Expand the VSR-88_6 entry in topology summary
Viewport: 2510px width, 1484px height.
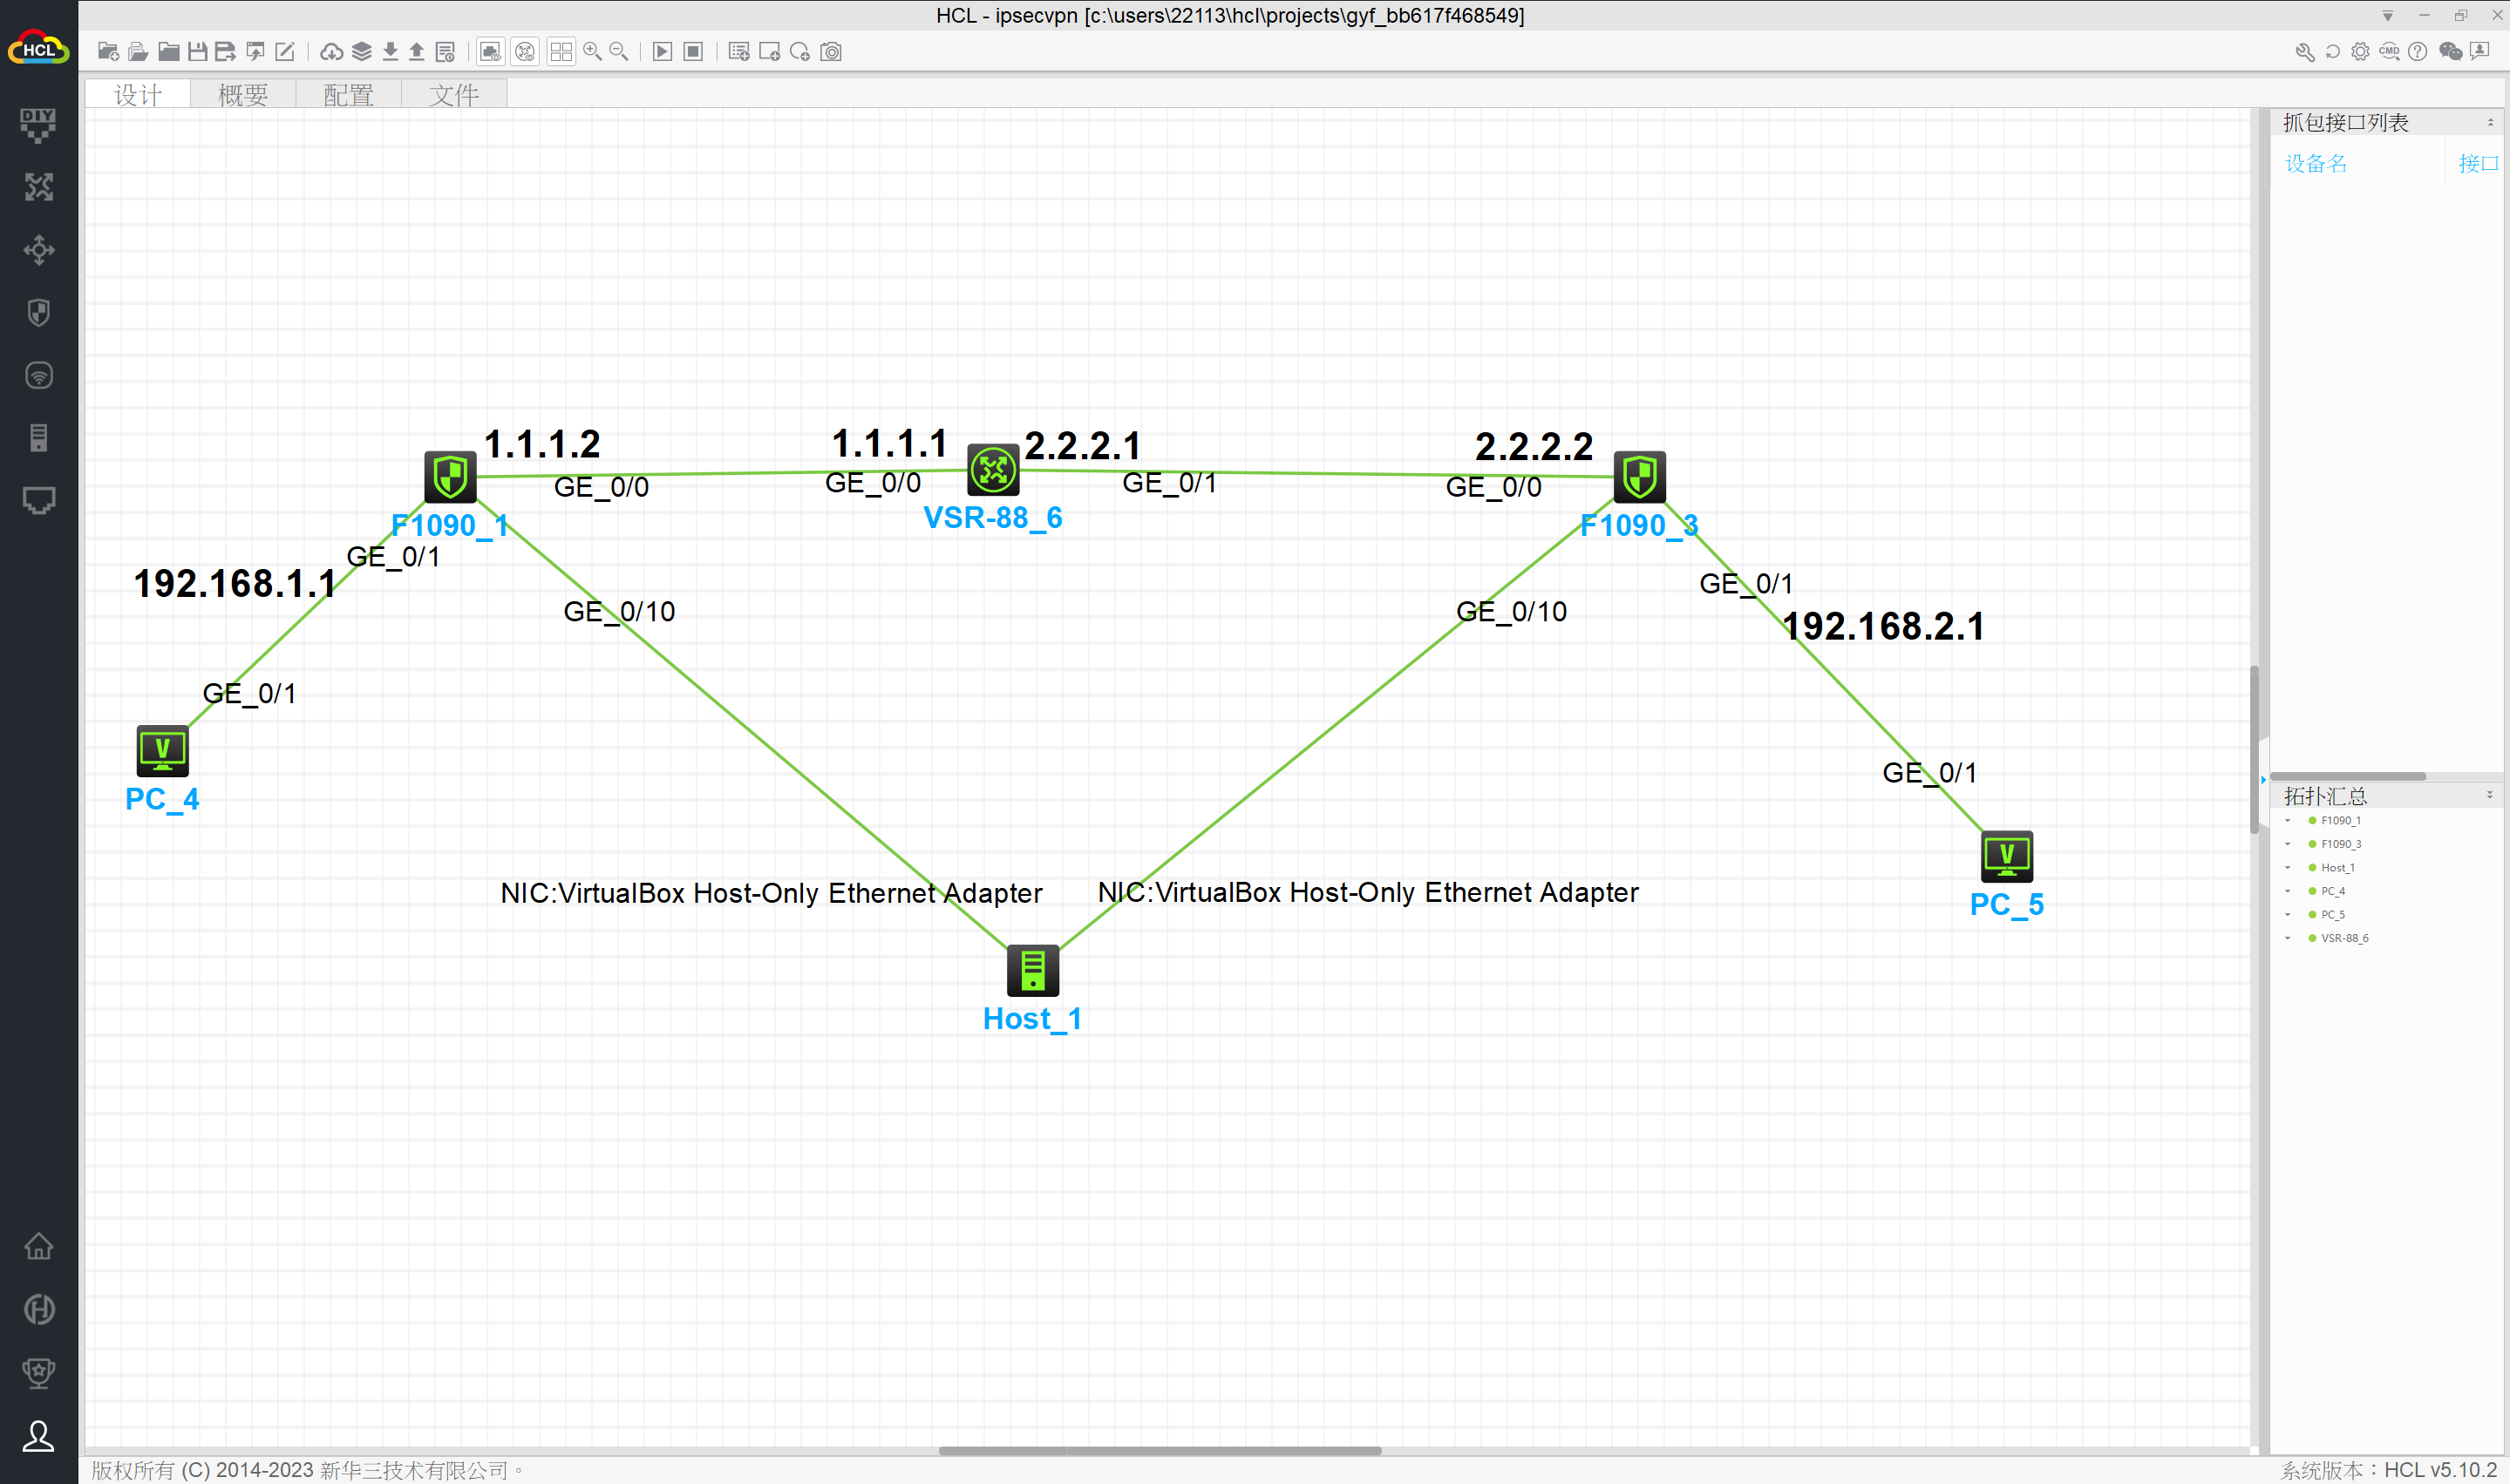point(2288,938)
